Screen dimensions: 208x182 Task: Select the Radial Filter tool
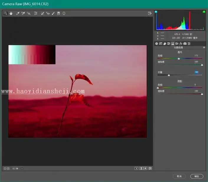[x=64, y=13]
